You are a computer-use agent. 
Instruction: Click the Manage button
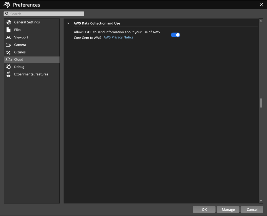[228, 209]
